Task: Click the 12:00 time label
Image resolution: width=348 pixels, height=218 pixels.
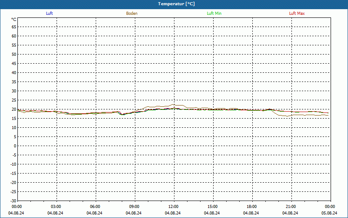Action: click(174, 207)
